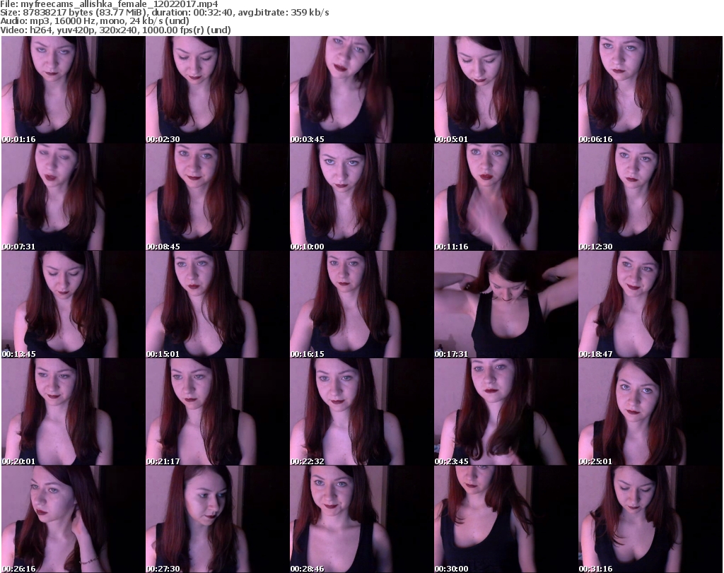Click the thumbnail timestamped 00:21:17
This screenshot has width=724, height=573.
(x=218, y=412)
